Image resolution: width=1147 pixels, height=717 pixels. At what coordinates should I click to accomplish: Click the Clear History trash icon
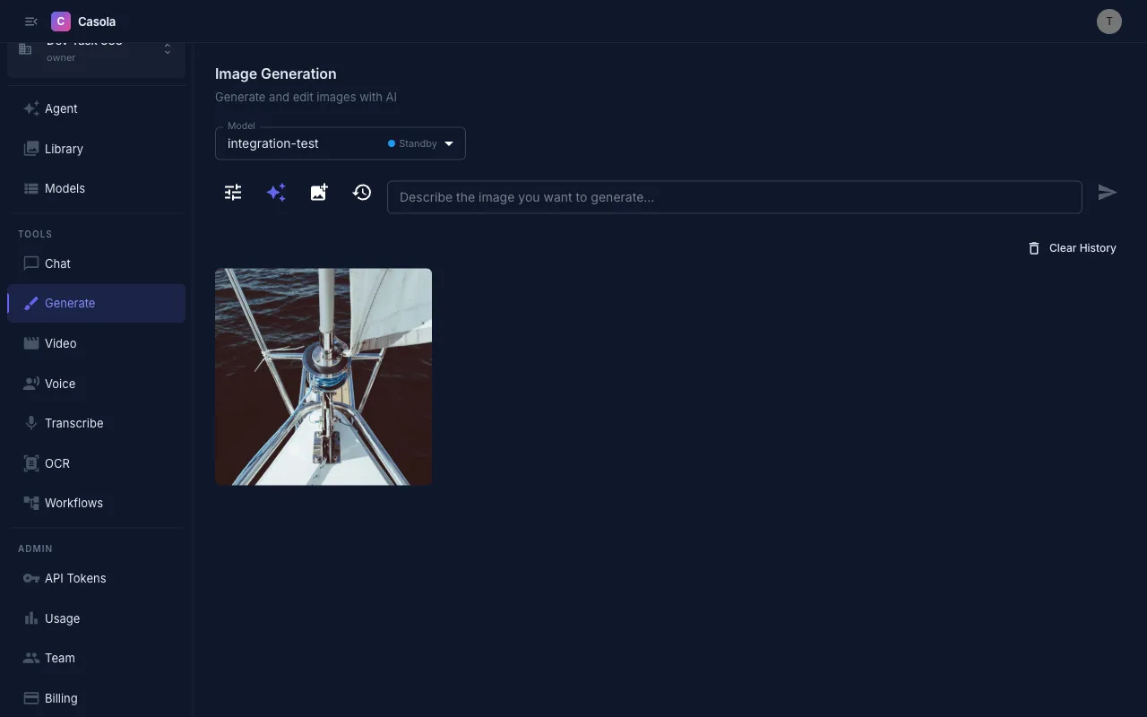1034,247
